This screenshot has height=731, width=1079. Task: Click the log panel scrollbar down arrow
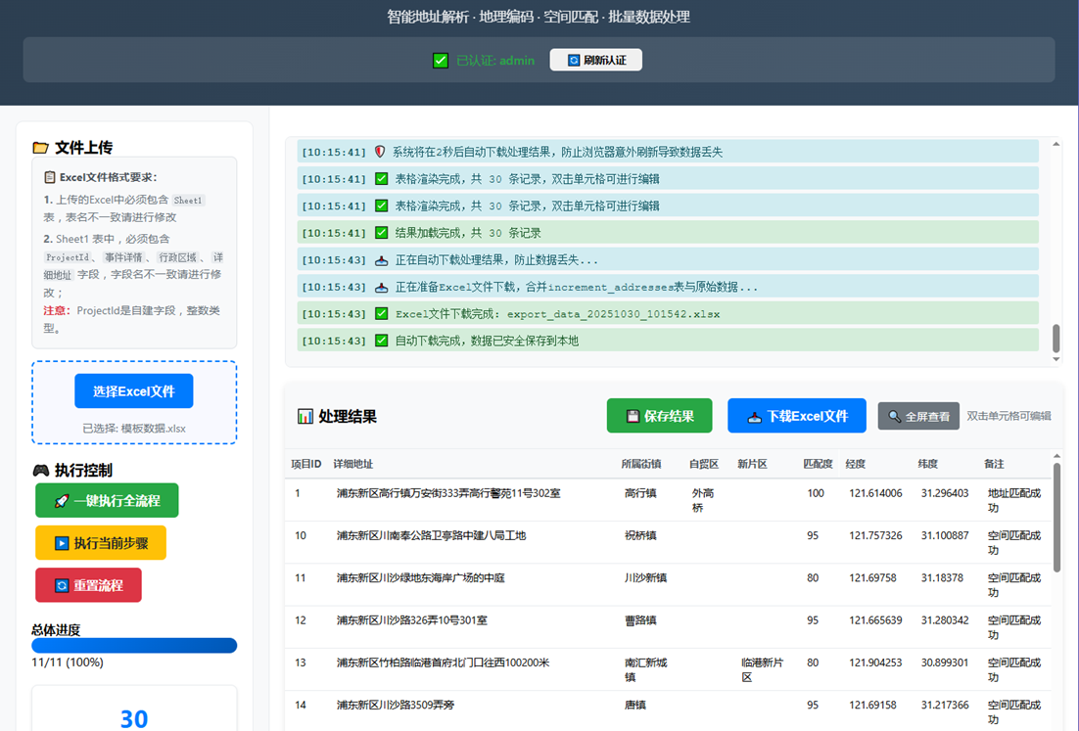tap(1056, 359)
